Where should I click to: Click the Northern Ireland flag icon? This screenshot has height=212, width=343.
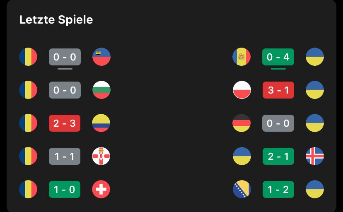pyautogui.click(x=101, y=157)
